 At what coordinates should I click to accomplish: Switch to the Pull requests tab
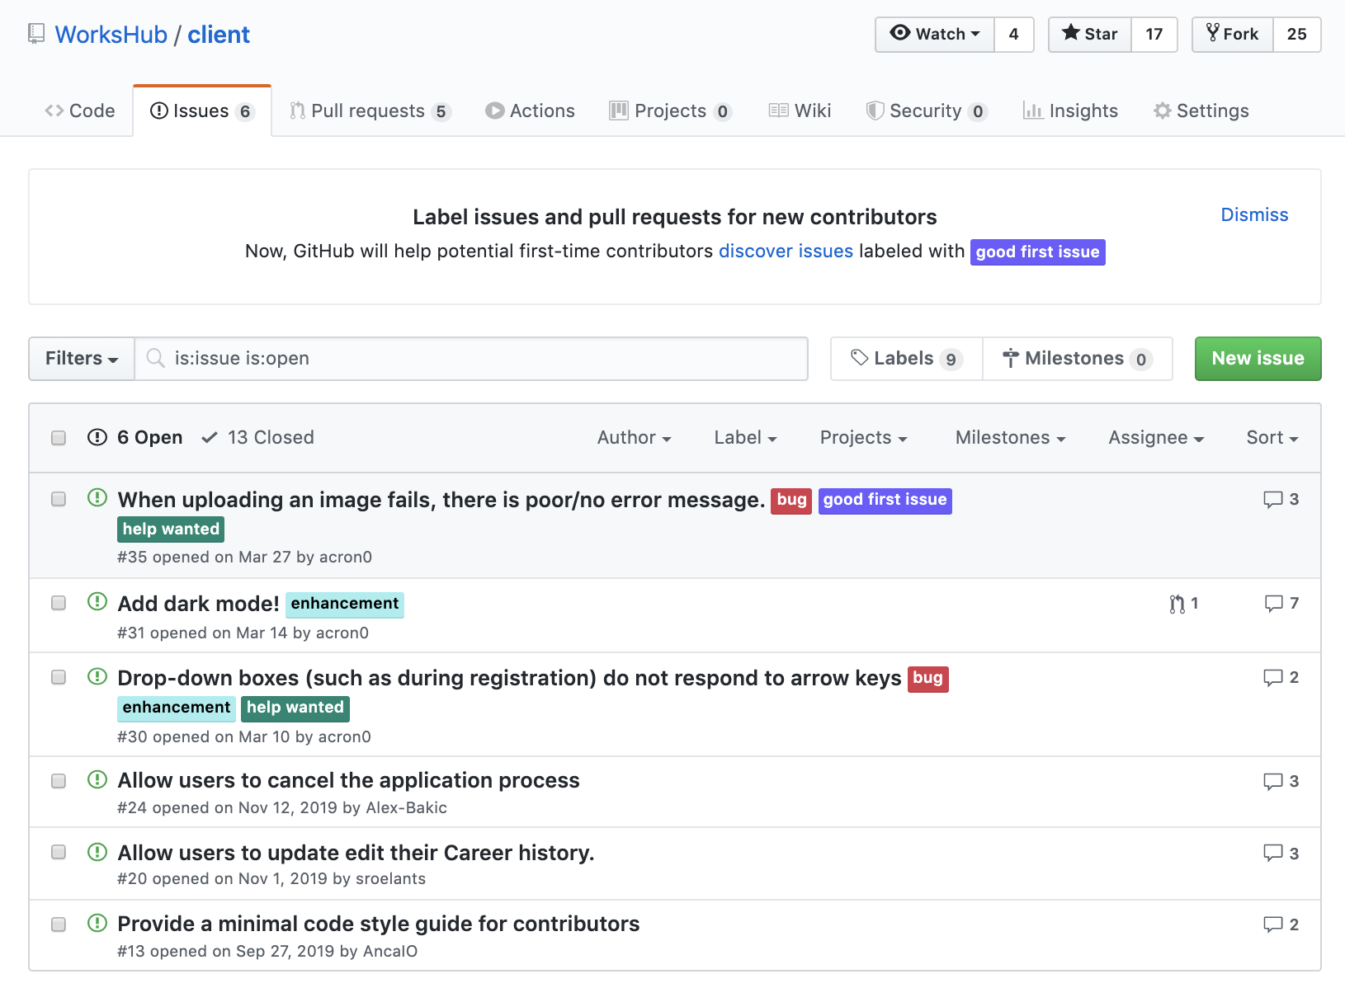(x=370, y=111)
